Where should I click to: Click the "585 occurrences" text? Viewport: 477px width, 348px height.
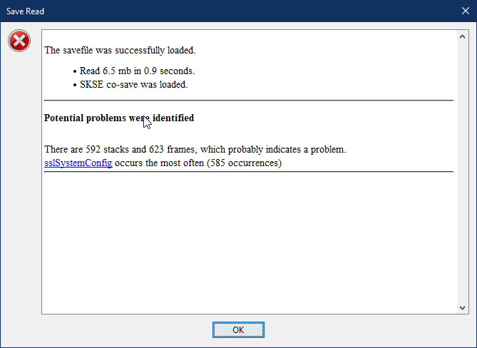point(245,163)
